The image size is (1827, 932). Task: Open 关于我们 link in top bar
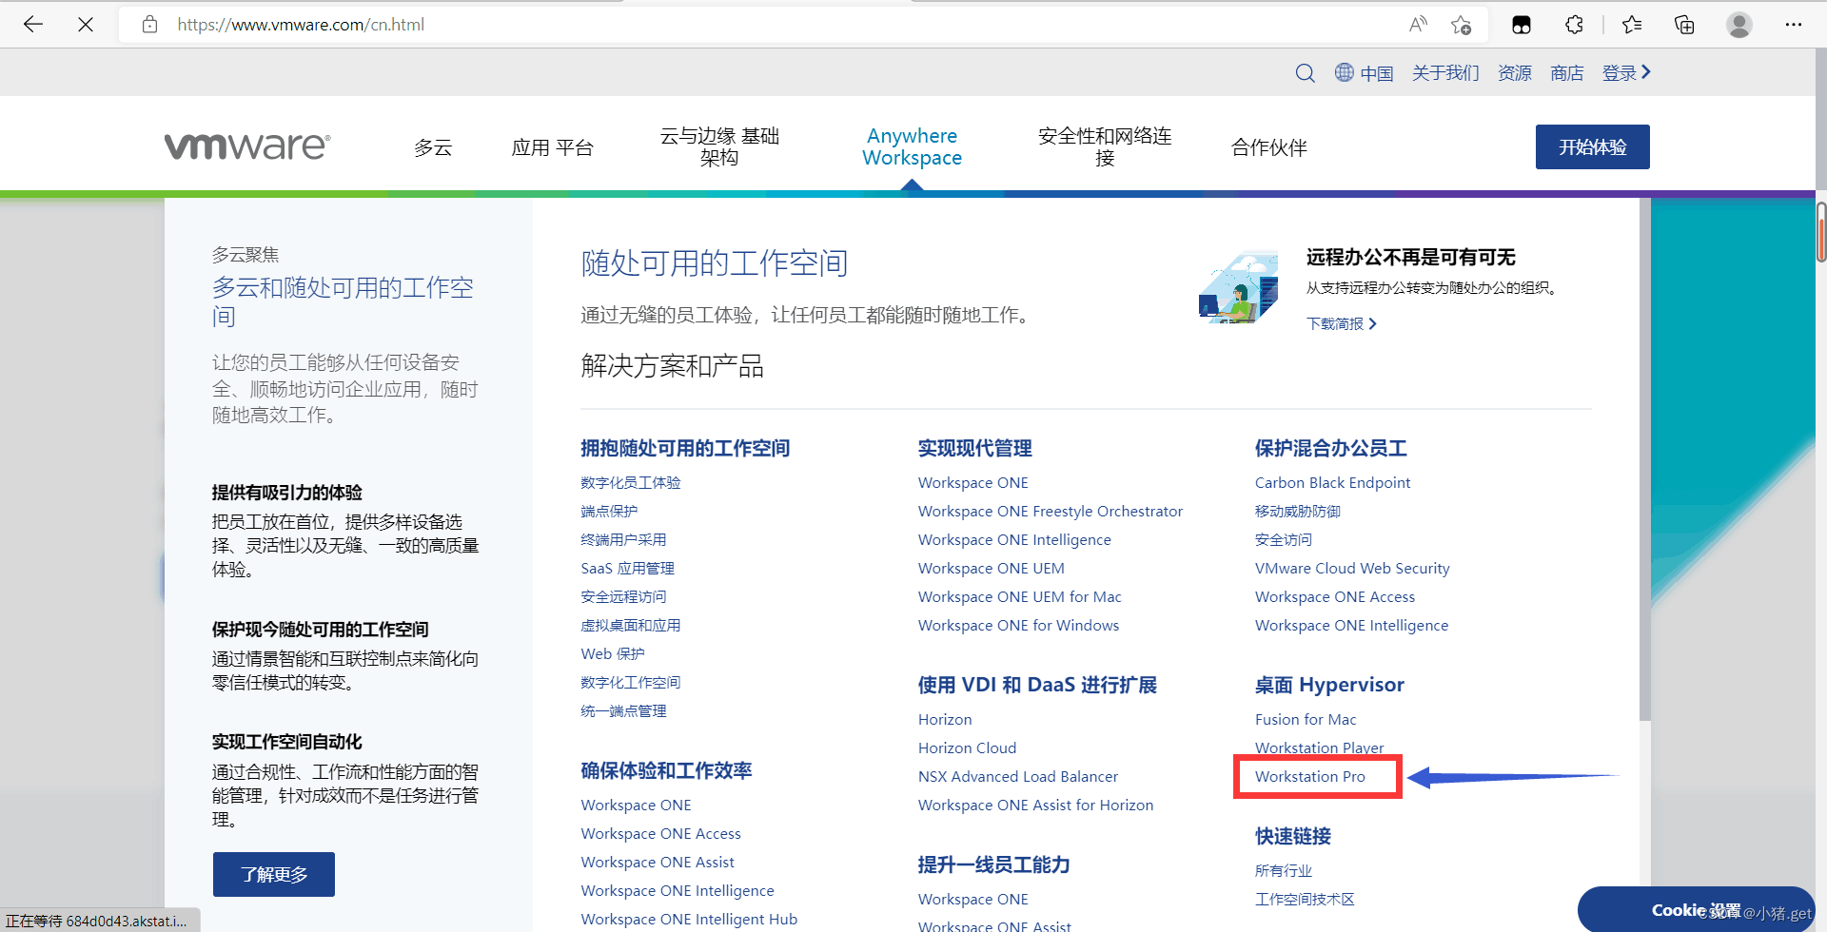click(x=1445, y=73)
